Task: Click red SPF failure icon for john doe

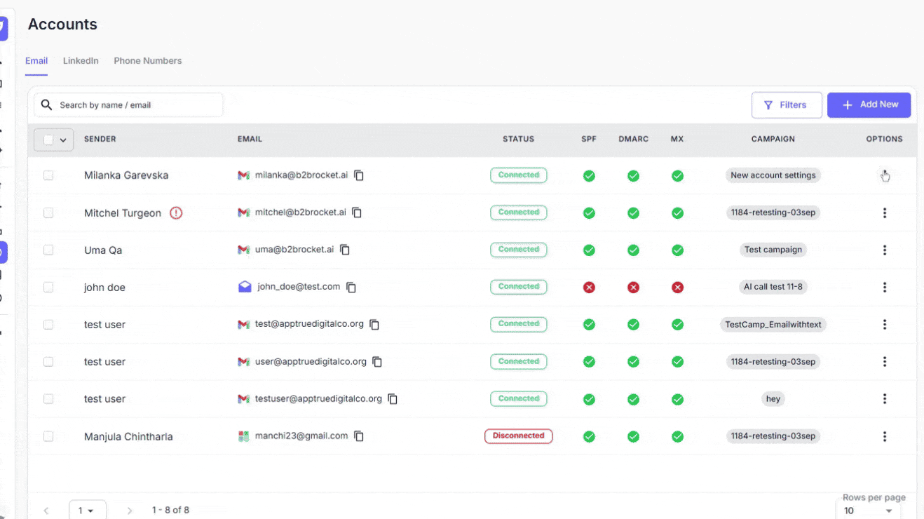Action: pos(589,287)
